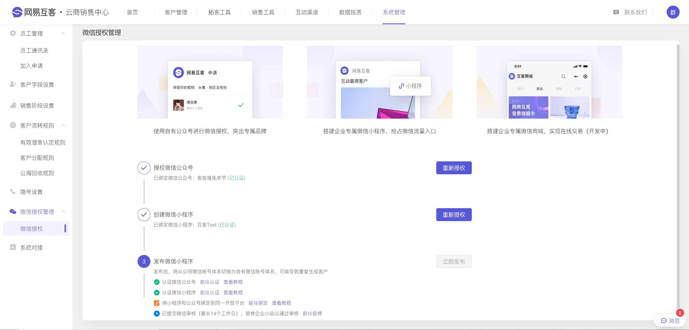Screen dimensions: 689x330
Task: Click the 公众号授权 illustration thumbnail
Action: [x=210, y=82]
